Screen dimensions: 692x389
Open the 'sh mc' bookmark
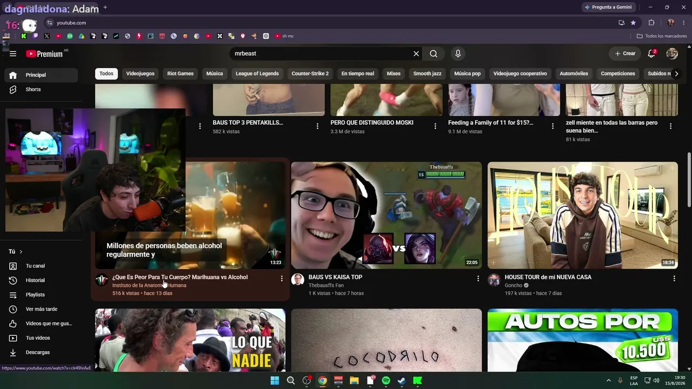click(284, 36)
